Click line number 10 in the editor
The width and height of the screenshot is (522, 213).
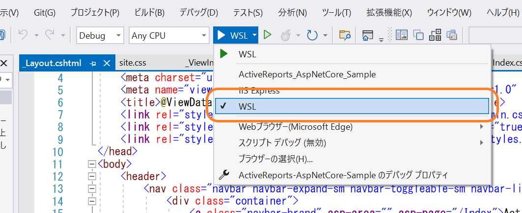pos(58,152)
